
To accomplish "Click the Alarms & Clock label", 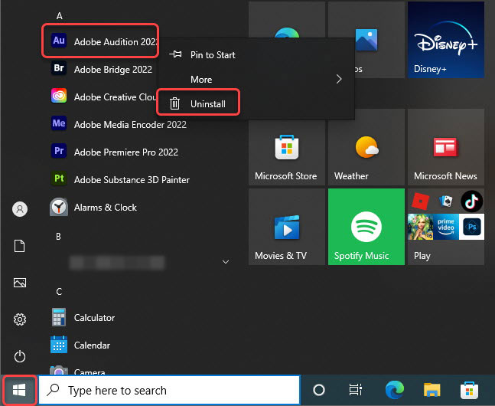I will tap(105, 208).
